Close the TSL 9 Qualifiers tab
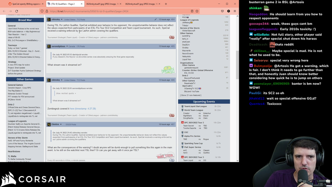This screenshot has height=187, width=332. [x=81, y=4]
